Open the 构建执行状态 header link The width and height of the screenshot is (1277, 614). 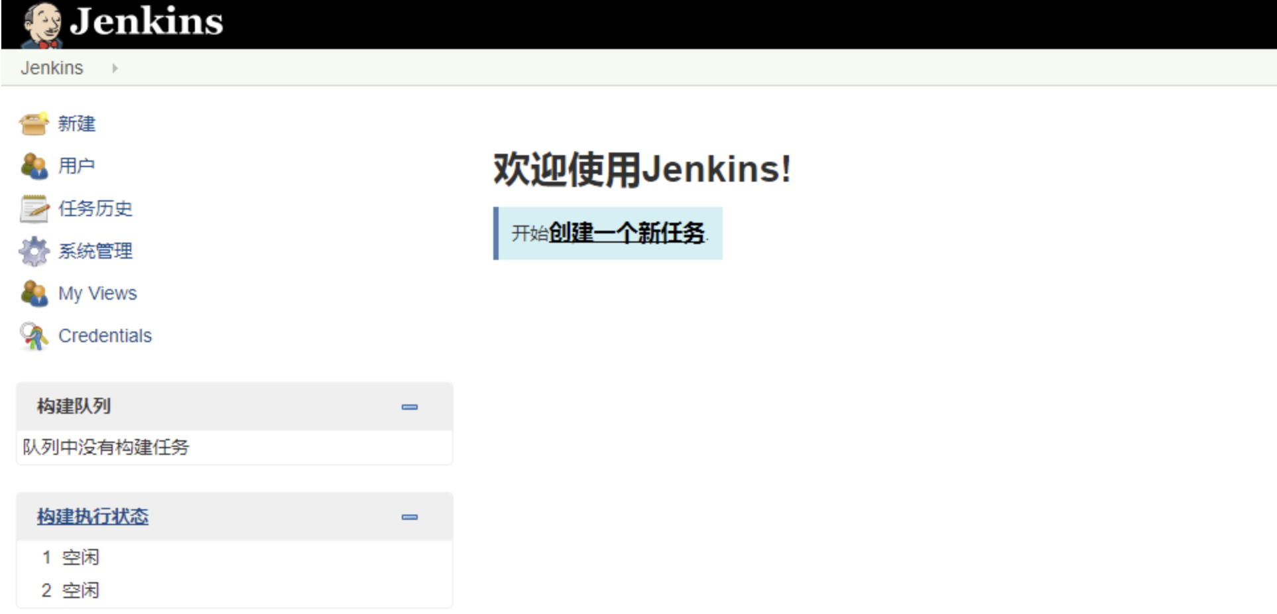[93, 517]
